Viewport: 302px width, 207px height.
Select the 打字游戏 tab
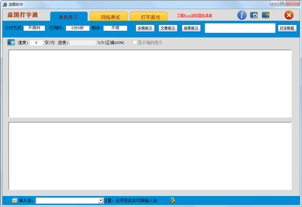pyautogui.click(x=148, y=17)
